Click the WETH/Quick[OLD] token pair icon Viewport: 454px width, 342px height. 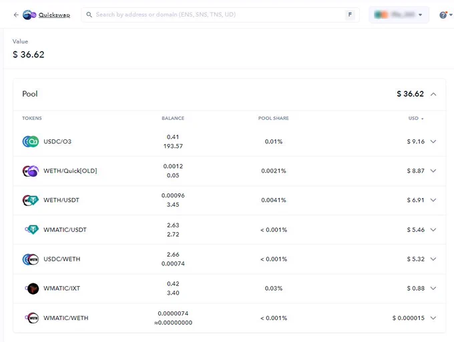pyautogui.click(x=31, y=171)
